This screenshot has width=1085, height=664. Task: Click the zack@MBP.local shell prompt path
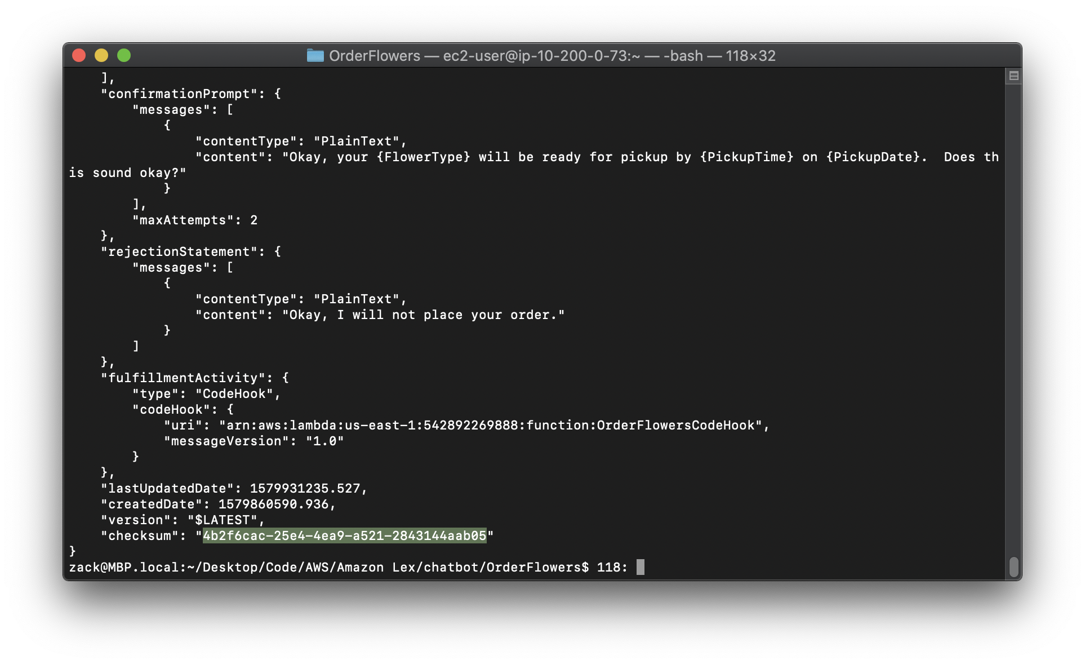click(x=328, y=567)
